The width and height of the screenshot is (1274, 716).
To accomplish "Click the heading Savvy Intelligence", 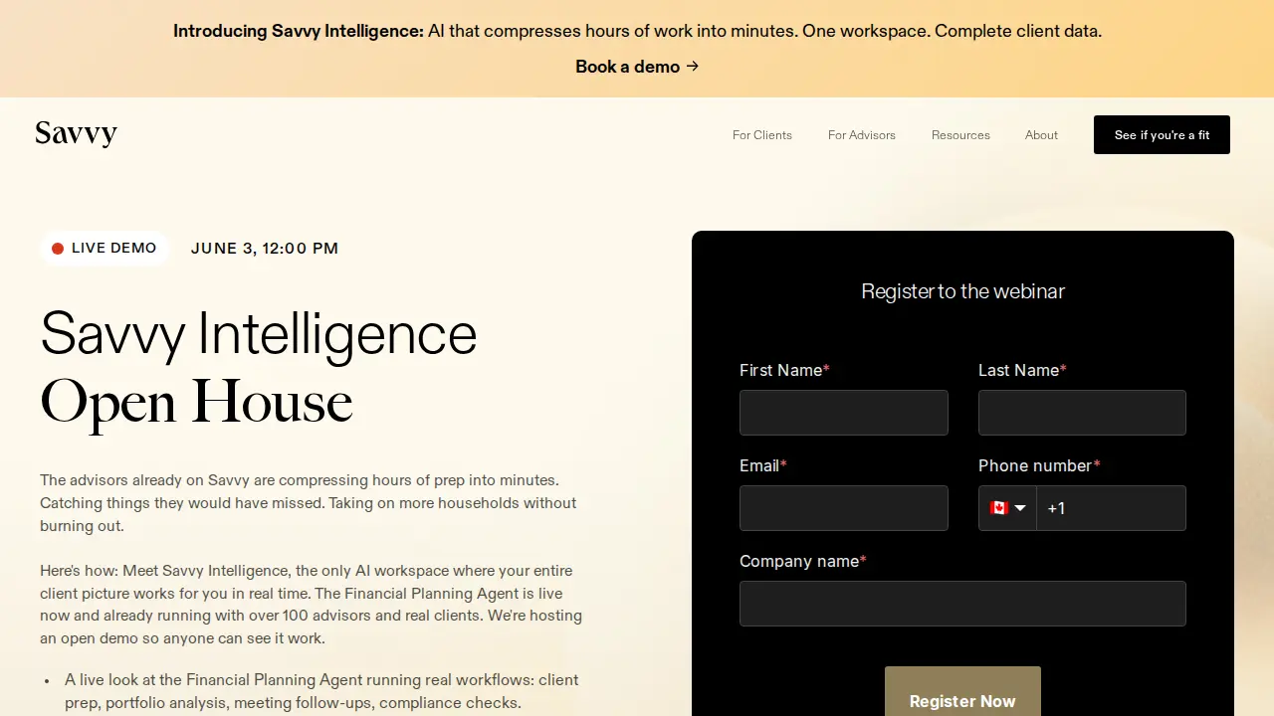I will pyautogui.click(x=259, y=334).
